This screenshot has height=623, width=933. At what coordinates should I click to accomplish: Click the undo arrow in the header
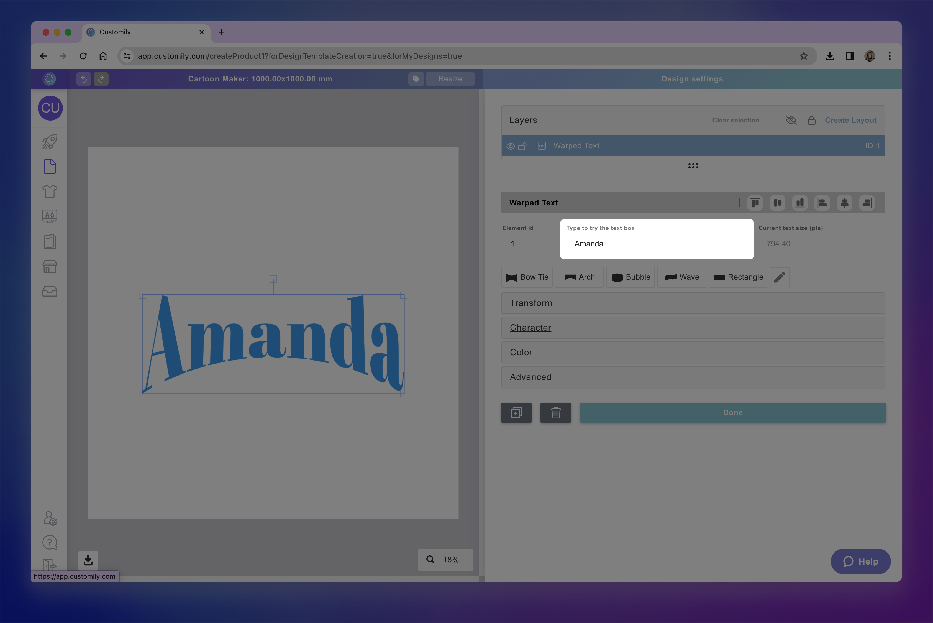(x=84, y=79)
